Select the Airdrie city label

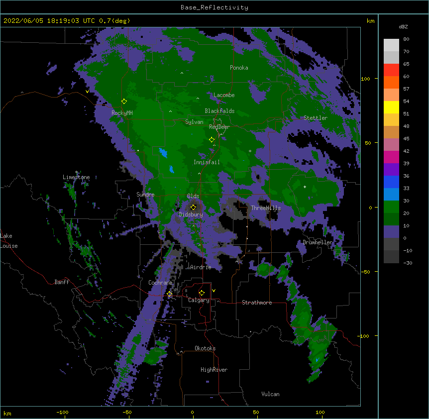tap(201, 267)
